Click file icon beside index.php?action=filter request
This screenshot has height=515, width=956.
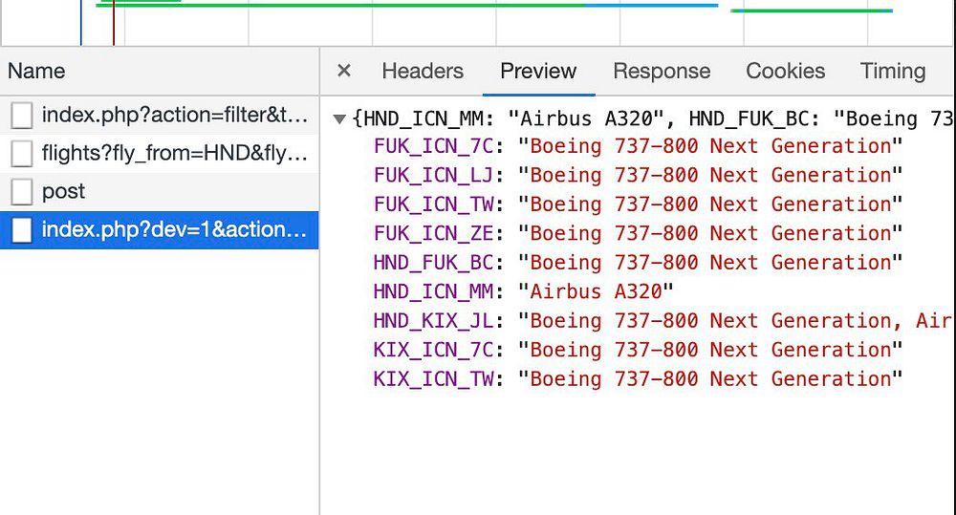21,116
